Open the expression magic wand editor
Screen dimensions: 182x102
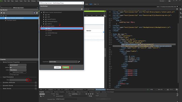point(79,62)
